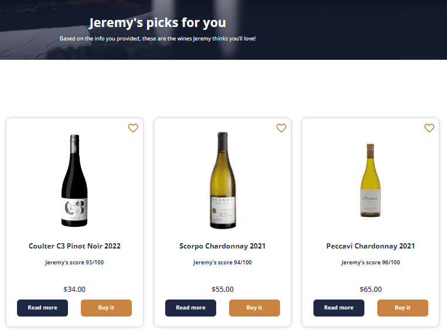Click Jeremy's score 93/100 text

pyautogui.click(x=74, y=263)
